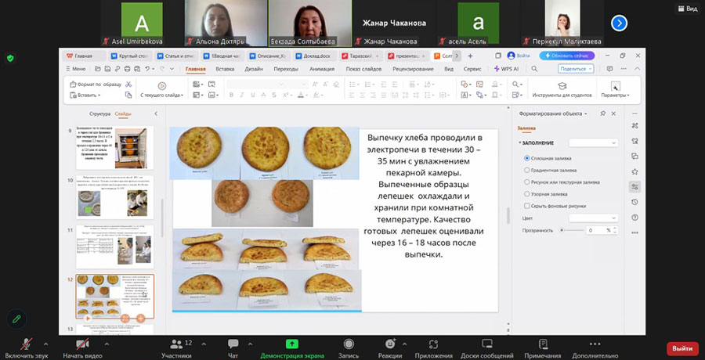Open the Анимация ribbon tab
Viewport: 705px width, 360px height.
tap(321, 69)
